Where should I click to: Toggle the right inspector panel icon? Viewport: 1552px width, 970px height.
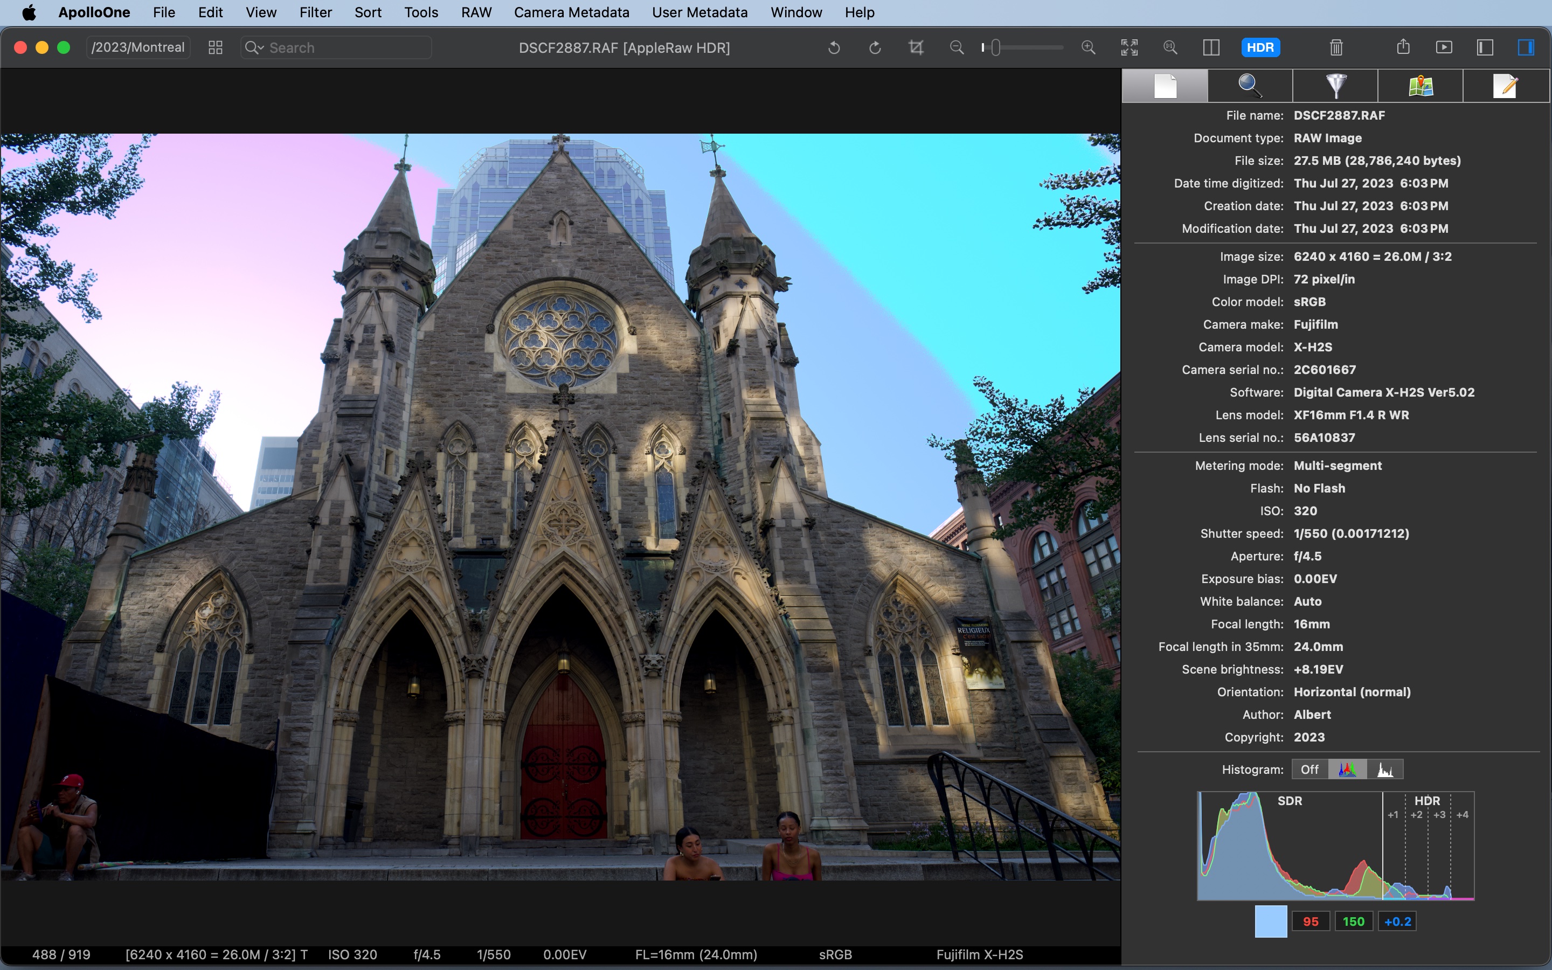[x=1526, y=47]
